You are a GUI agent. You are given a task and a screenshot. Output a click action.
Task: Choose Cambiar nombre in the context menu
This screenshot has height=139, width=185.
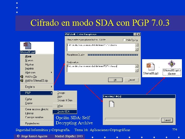tap(34, 117)
